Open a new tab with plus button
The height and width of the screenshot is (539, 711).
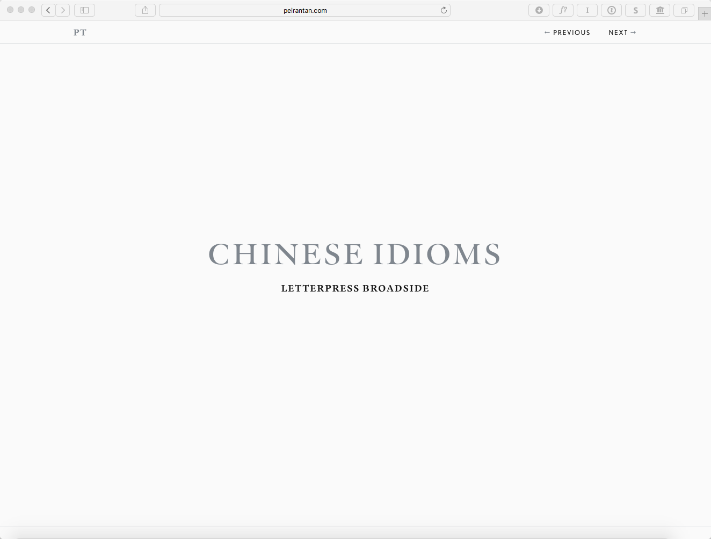pyautogui.click(x=705, y=14)
